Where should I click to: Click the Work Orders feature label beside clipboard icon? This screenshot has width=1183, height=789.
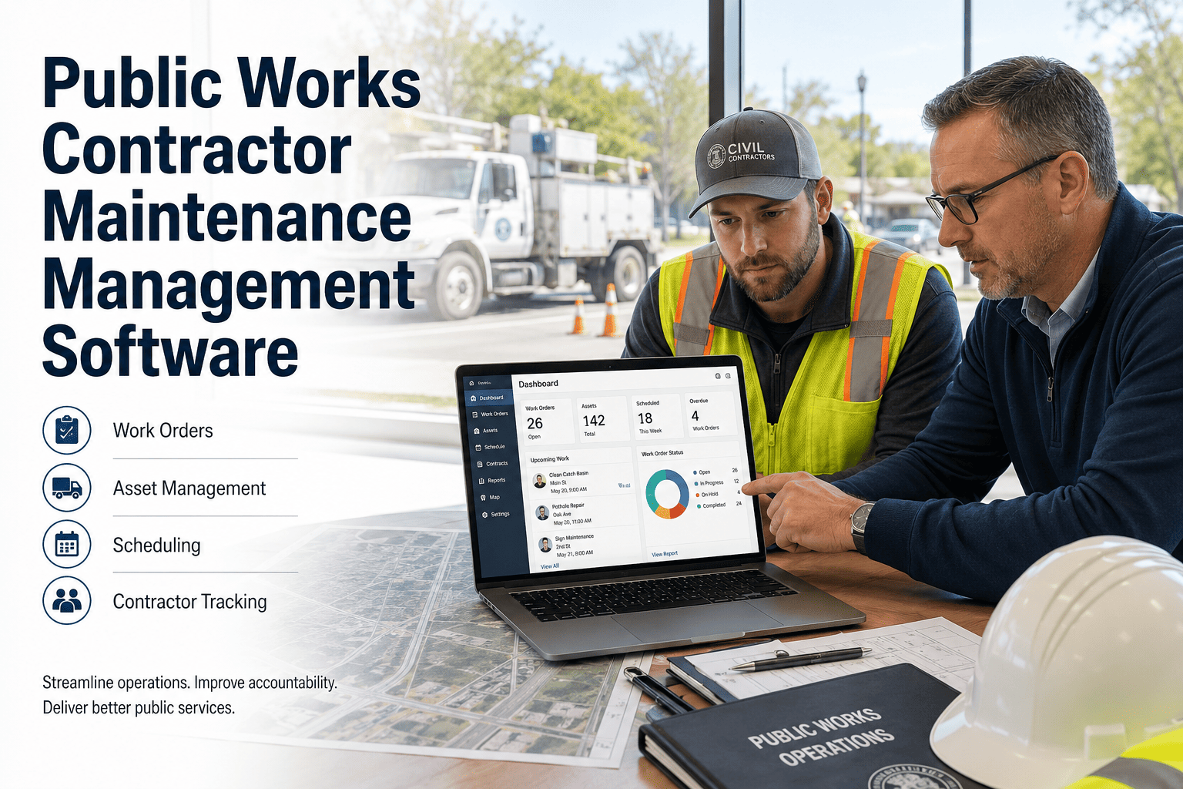163,431
